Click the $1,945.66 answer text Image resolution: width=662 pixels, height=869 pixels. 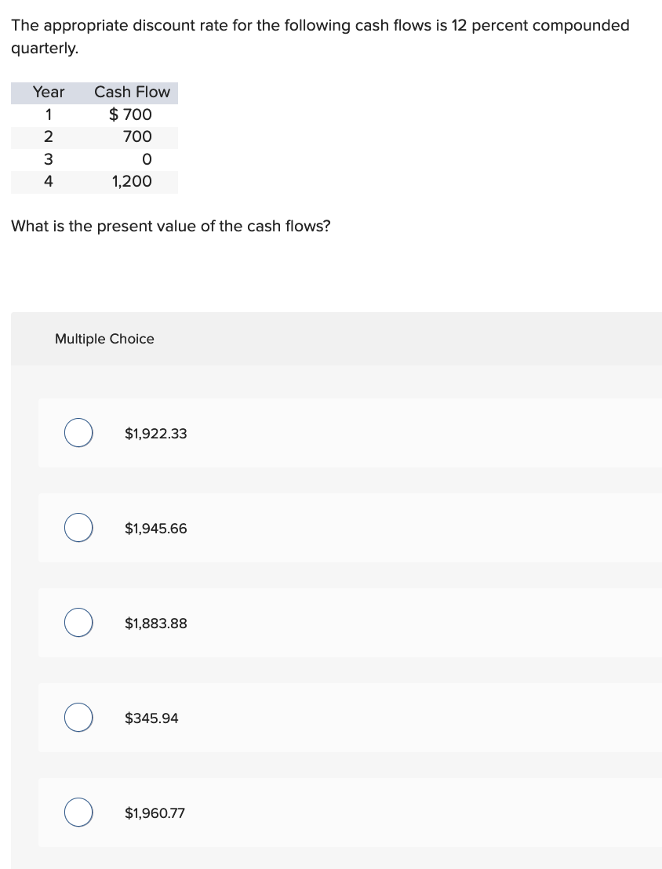155,528
